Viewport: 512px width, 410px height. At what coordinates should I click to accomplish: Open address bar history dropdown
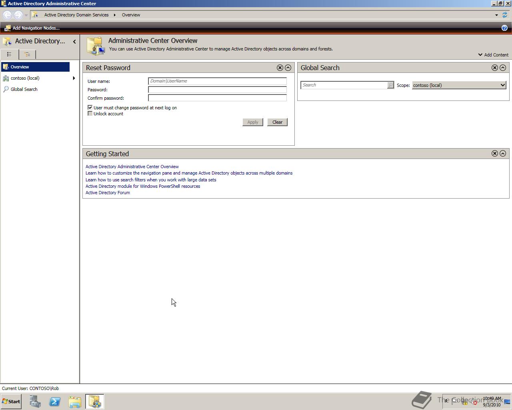pyautogui.click(x=496, y=15)
